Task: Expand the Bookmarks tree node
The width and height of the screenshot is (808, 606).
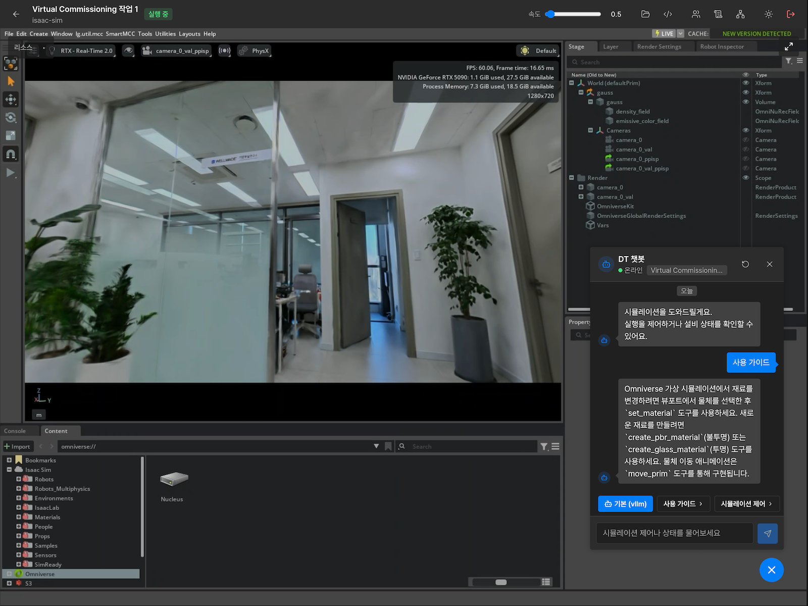Action: click(x=9, y=460)
